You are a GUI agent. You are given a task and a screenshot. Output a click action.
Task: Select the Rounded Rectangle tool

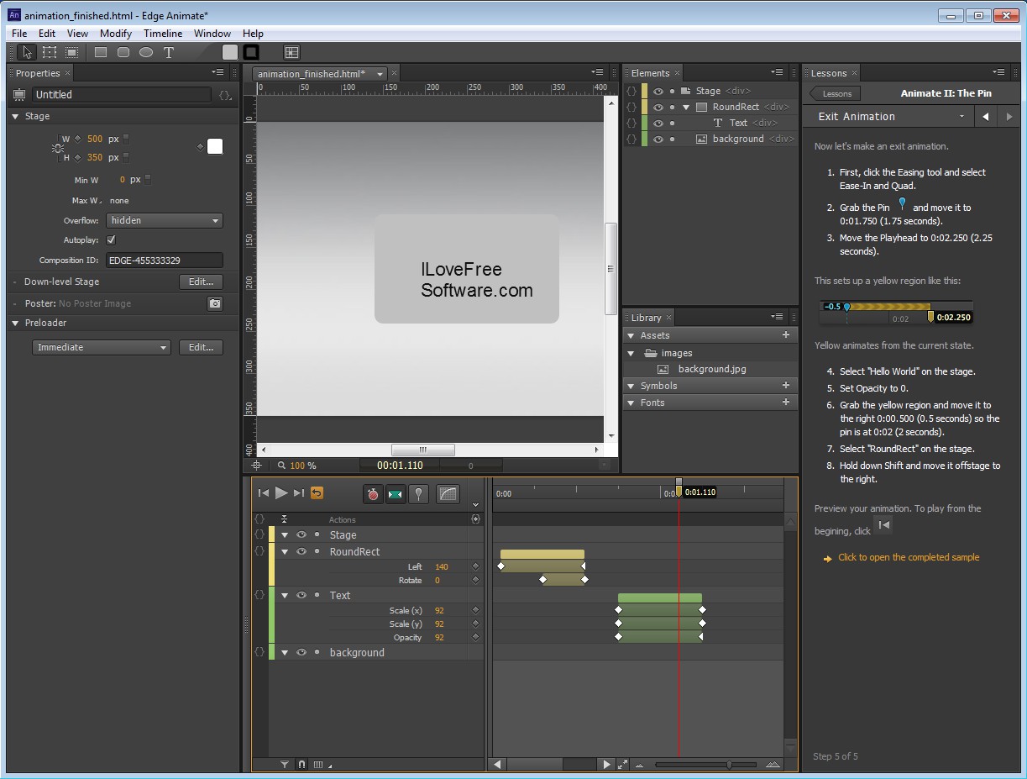tap(123, 52)
